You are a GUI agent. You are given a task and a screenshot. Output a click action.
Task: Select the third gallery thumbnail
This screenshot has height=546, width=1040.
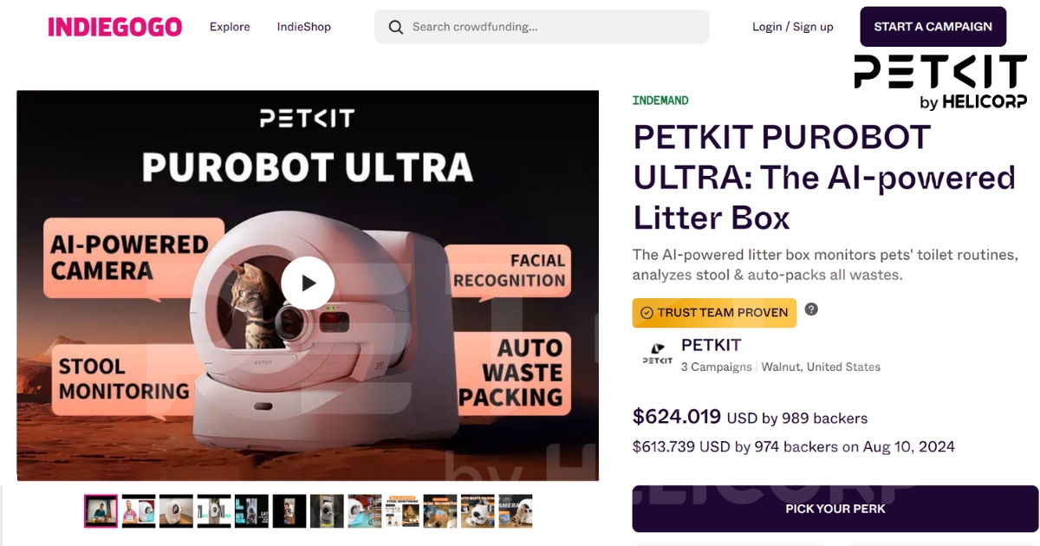176,511
